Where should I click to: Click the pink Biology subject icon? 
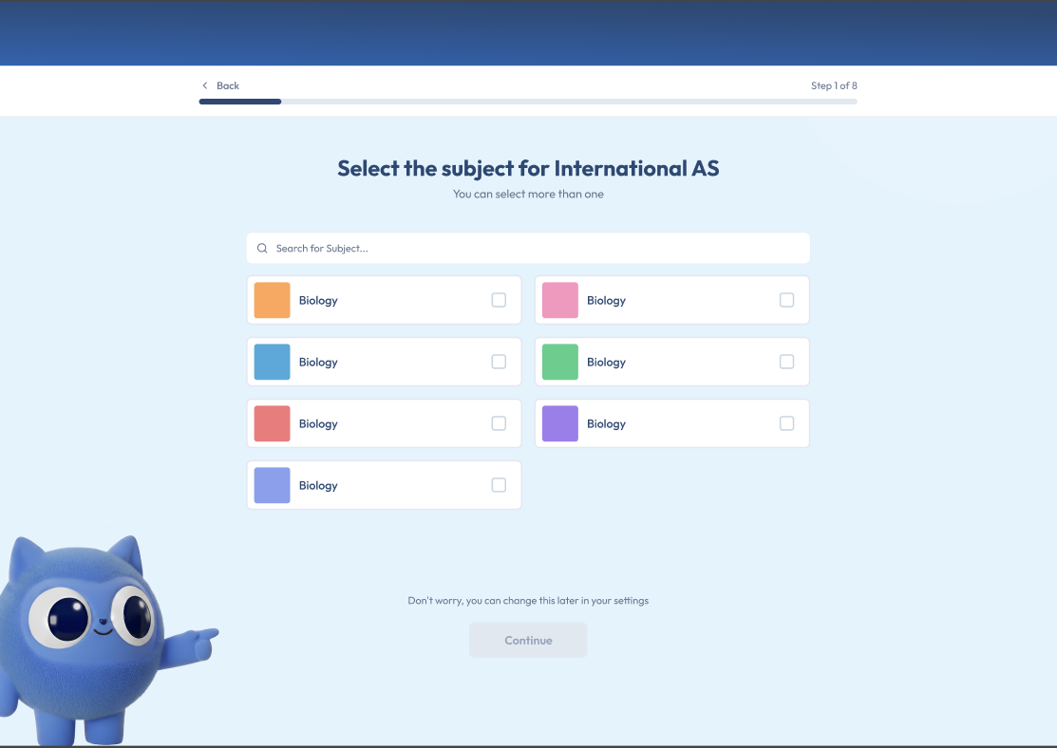559,300
